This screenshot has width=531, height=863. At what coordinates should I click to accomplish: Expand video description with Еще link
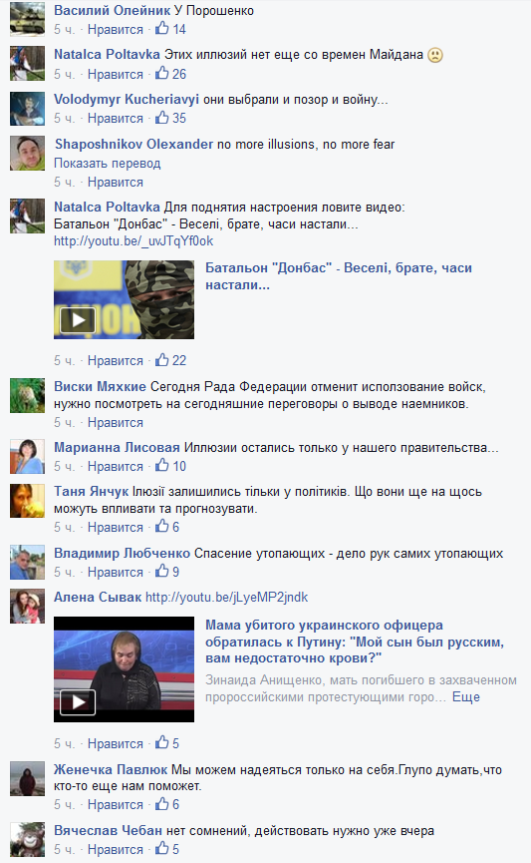pos(466,696)
